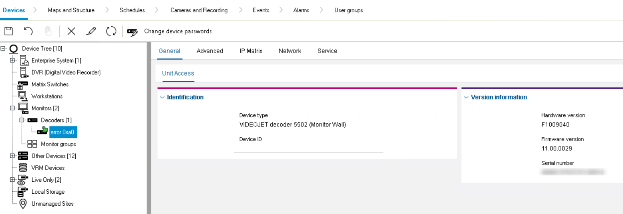This screenshot has width=623, height=214.
Task: Click the Delete X icon in toolbar
Action: click(x=71, y=31)
